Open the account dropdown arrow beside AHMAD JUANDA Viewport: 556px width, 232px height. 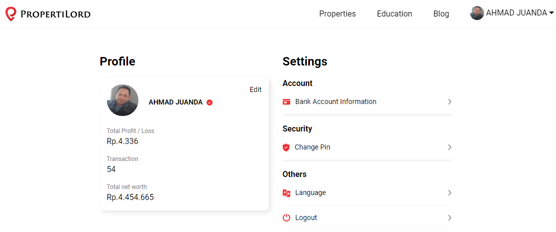552,13
